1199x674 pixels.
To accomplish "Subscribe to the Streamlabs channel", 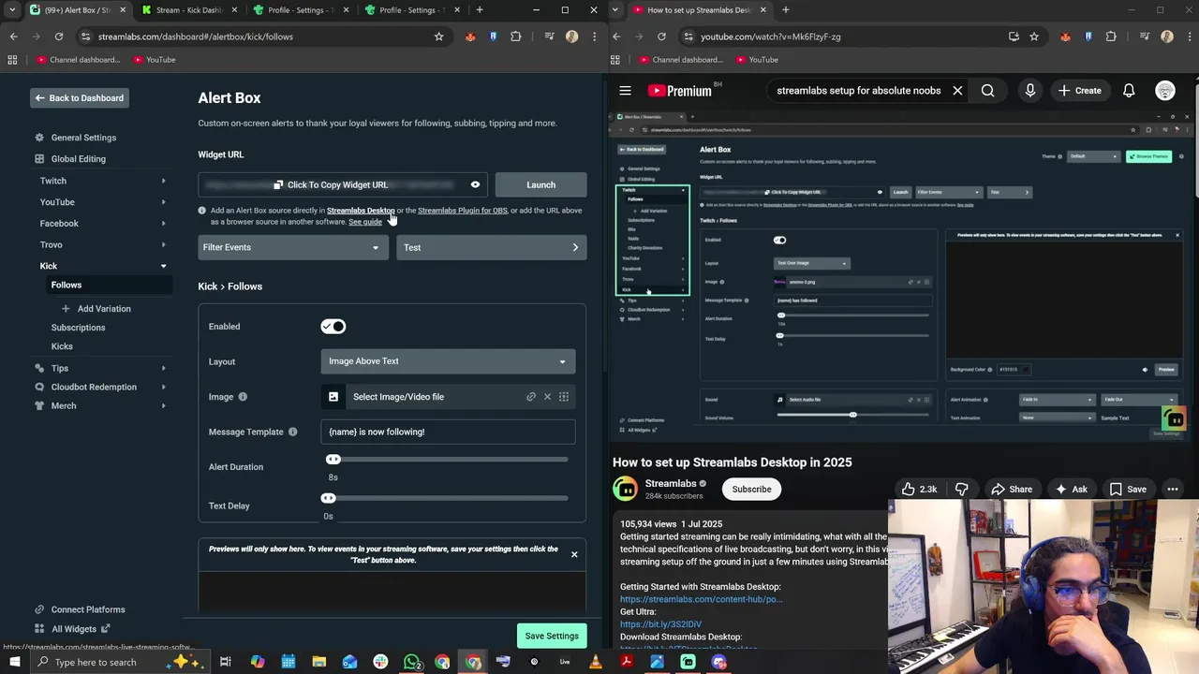I will 751,490.
